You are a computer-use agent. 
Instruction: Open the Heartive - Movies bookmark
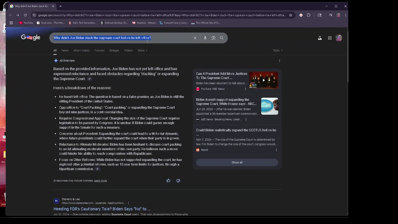pos(144,23)
